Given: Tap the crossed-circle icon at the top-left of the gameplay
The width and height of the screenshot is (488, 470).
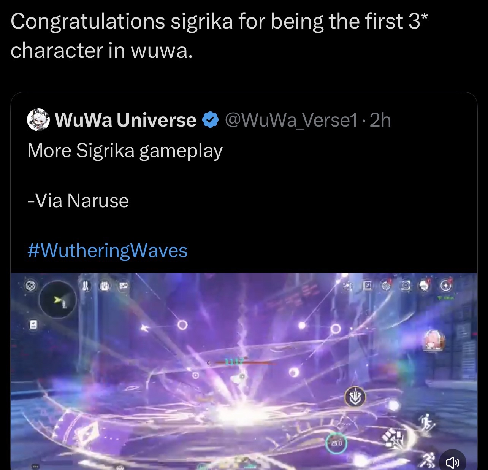Looking at the screenshot, I should [32, 285].
